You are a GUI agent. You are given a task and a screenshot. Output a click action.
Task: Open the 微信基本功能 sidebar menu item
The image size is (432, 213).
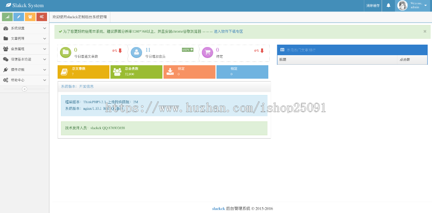tap(24, 59)
